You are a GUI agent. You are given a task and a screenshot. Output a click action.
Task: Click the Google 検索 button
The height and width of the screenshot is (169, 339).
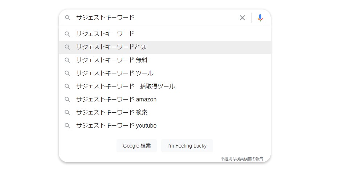pyautogui.click(x=136, y=146)
